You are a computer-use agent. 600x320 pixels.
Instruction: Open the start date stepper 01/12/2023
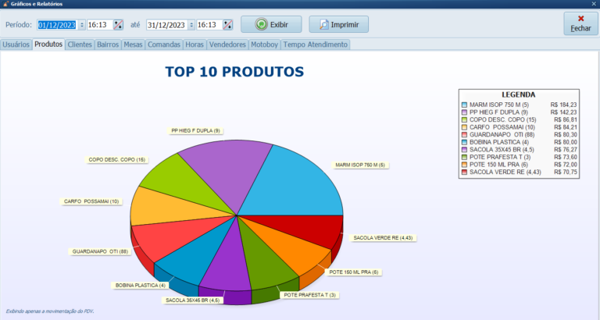(x=82, y=25)
